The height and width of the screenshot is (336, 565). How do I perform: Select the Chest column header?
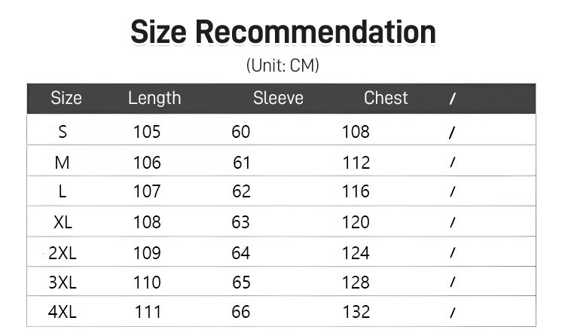click(x=386, y=98)
